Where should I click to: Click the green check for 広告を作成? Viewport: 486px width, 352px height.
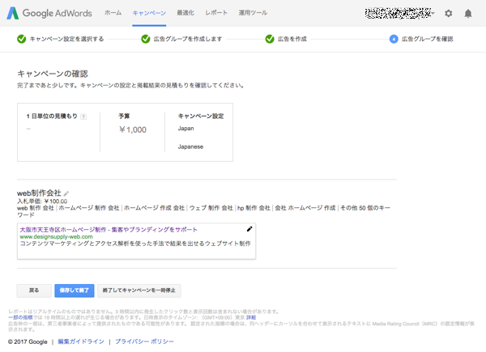pos(270,39)
